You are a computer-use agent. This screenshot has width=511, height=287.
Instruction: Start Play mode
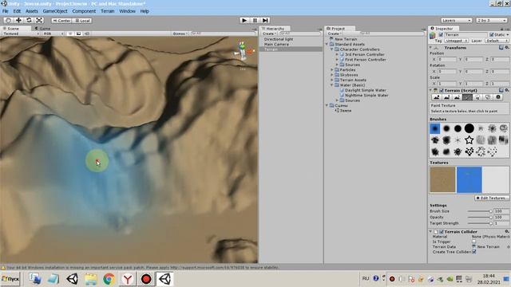point(244,20)
